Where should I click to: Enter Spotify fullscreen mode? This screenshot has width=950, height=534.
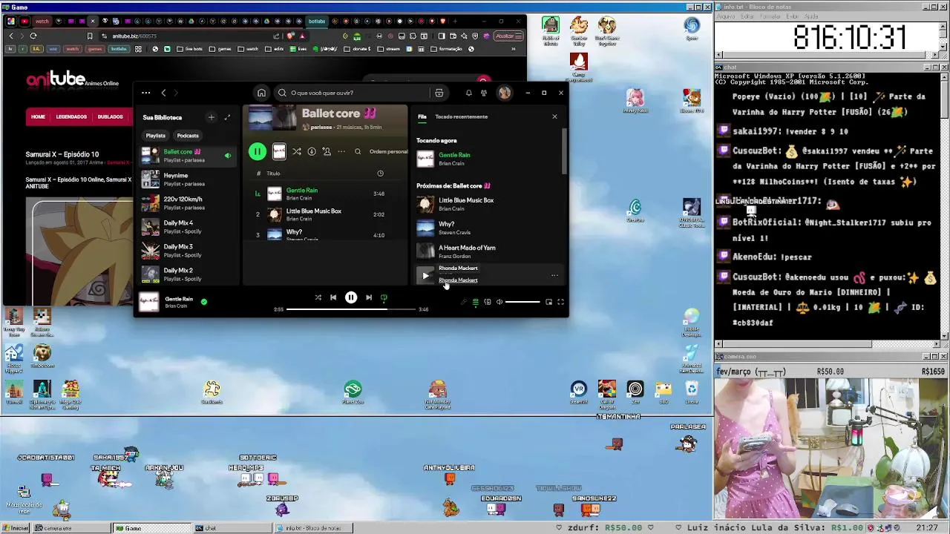coord(560,302)
